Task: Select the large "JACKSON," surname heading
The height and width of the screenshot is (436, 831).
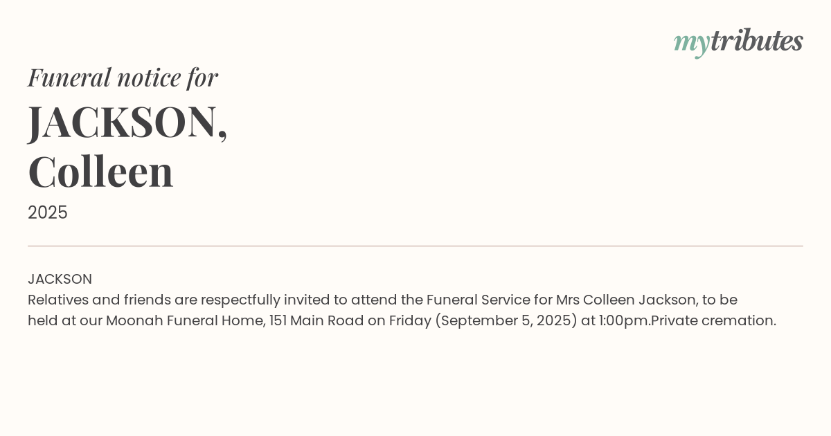Action: [127, 122]
